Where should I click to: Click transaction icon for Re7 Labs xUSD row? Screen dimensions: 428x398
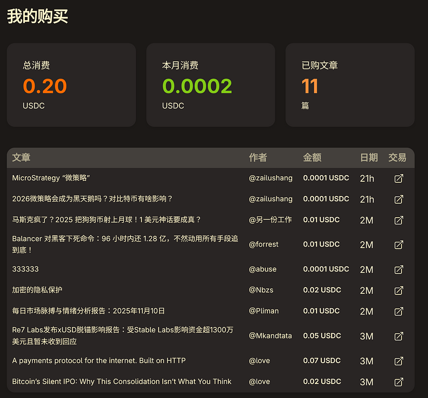pos(398,336)
